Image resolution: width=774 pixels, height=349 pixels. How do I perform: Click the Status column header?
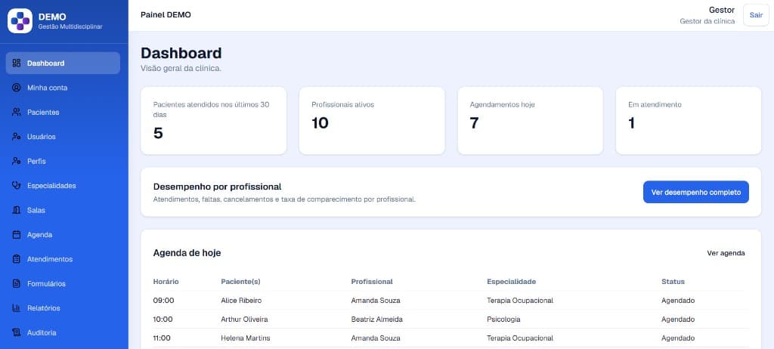673,282
